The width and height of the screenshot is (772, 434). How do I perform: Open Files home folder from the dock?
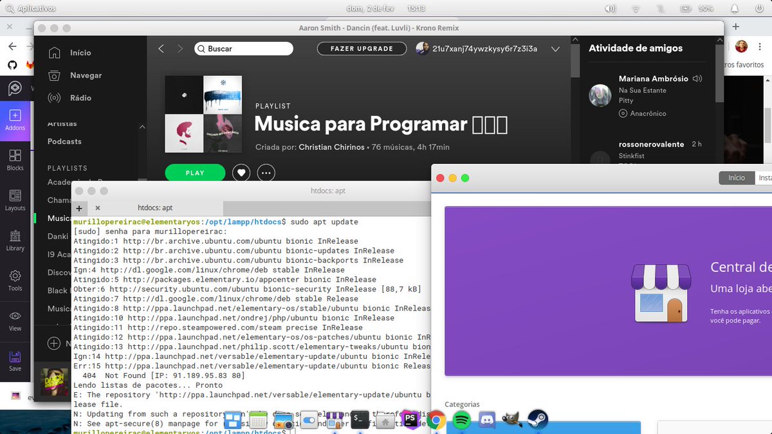pos(385,421)
